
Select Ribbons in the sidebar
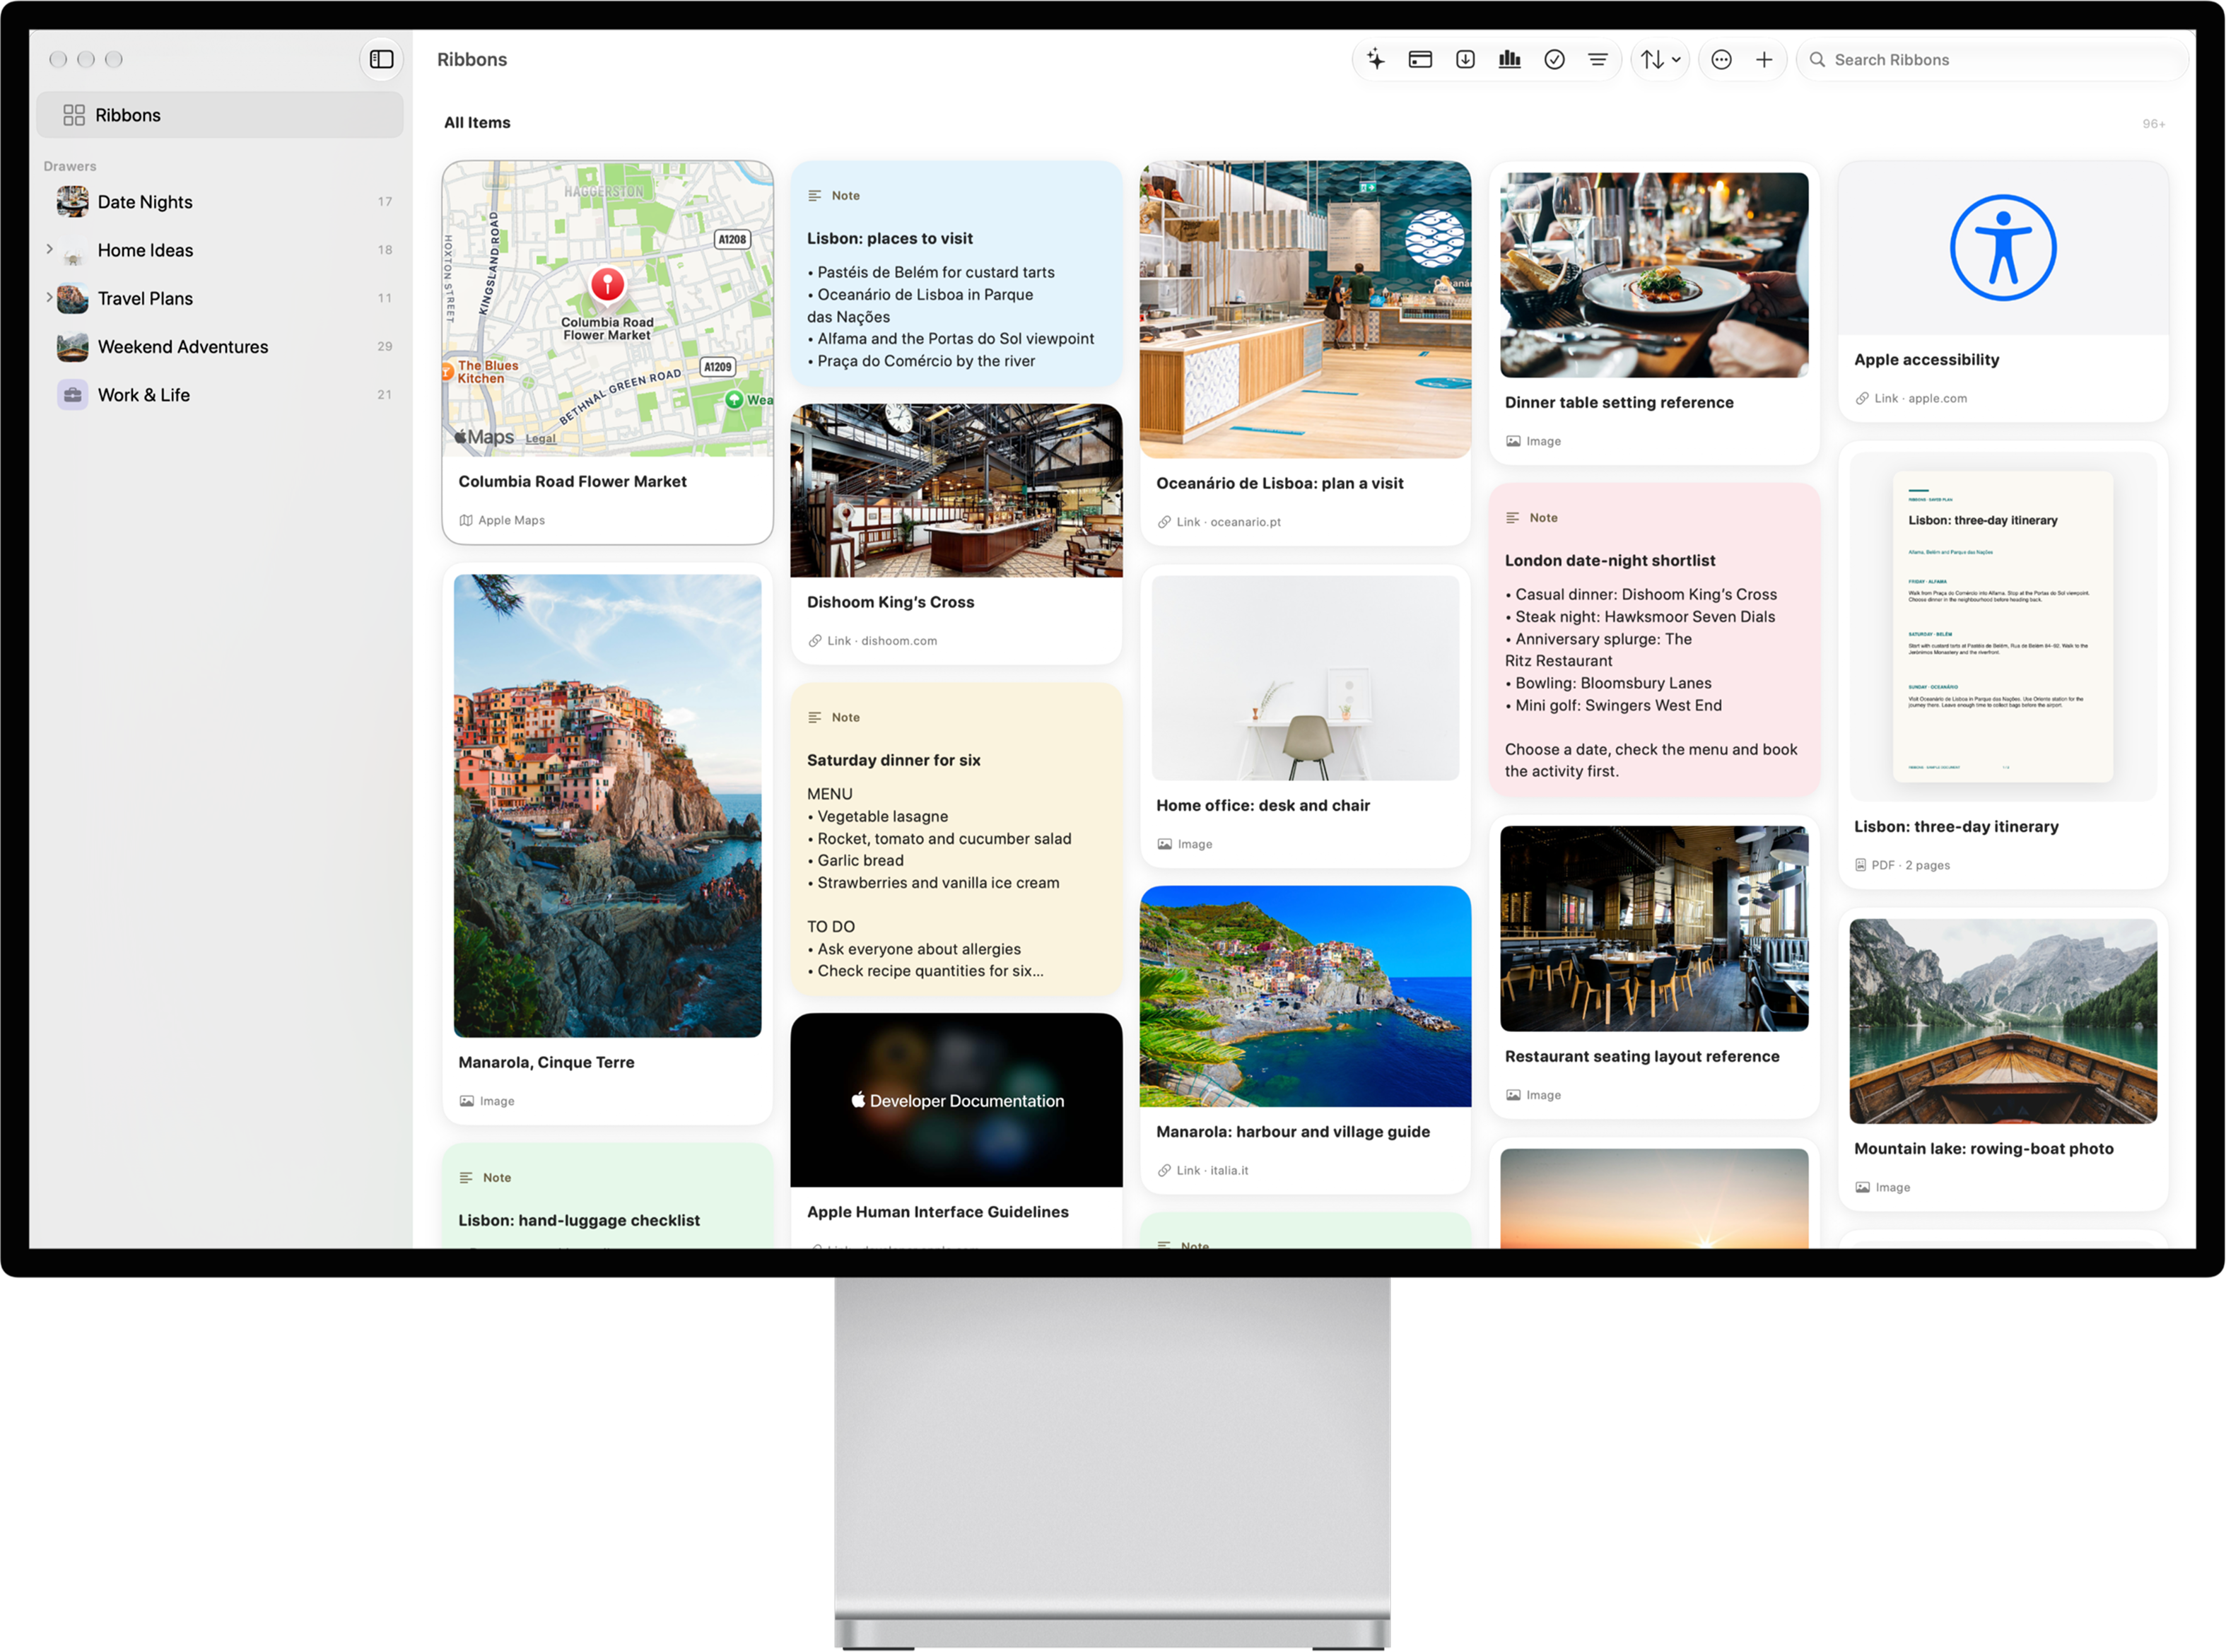point(220,115)
